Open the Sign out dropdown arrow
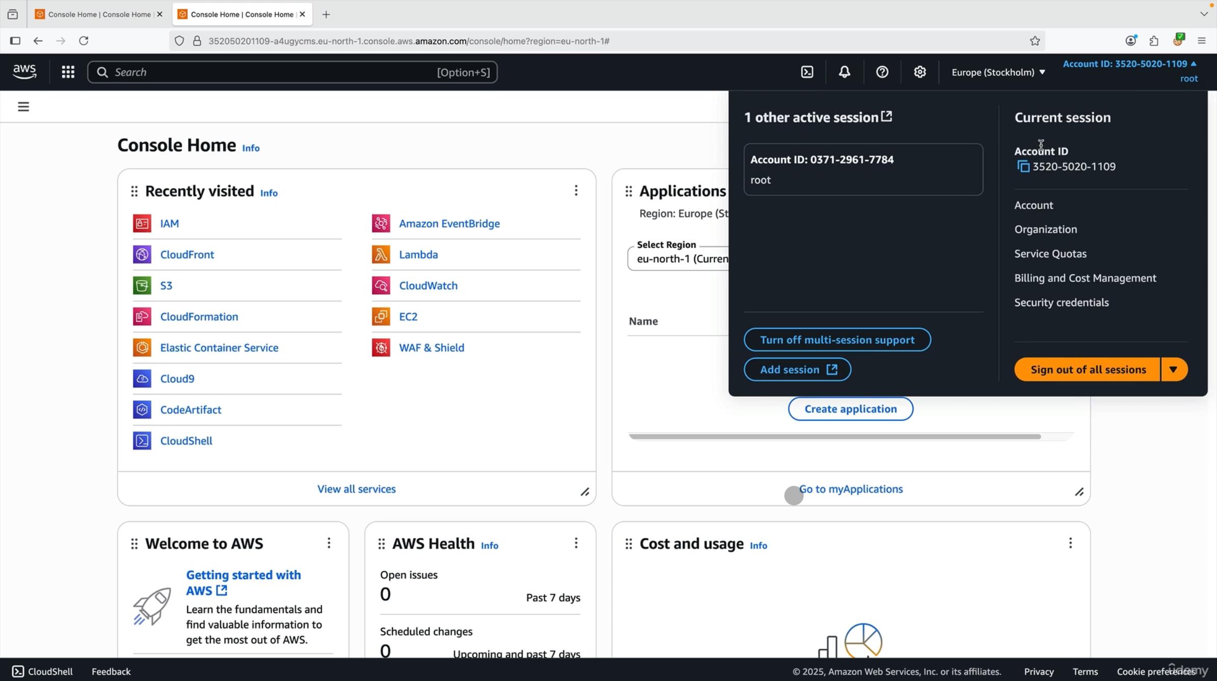Image resolution: width=1217 pixels, height=681 pixels. (x=1174, y=369)
